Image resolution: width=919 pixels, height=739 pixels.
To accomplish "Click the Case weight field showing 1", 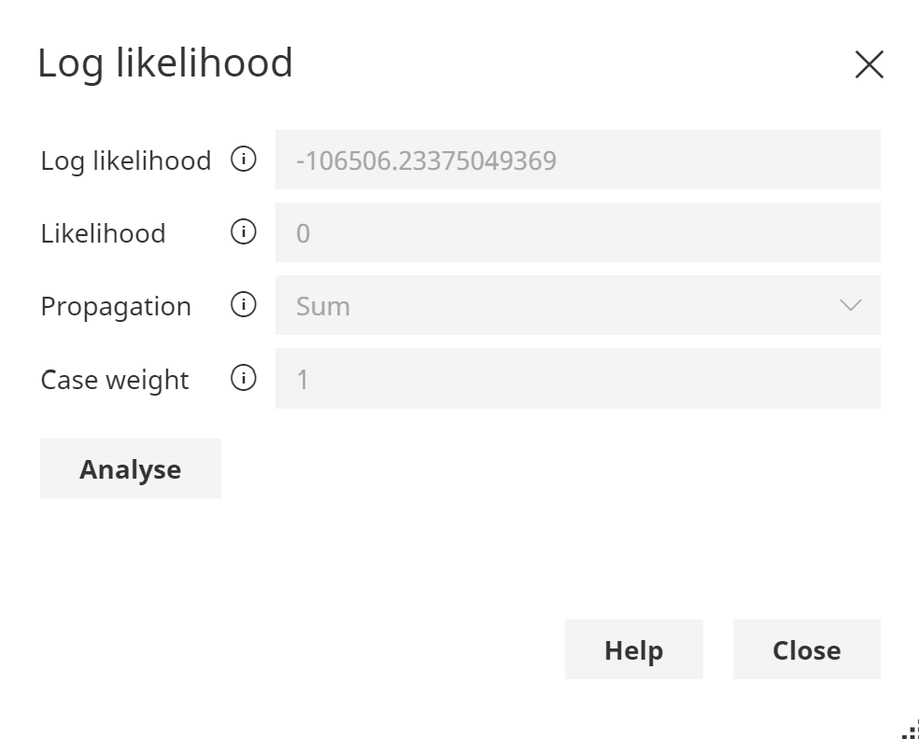I will [x=576, y=378].
